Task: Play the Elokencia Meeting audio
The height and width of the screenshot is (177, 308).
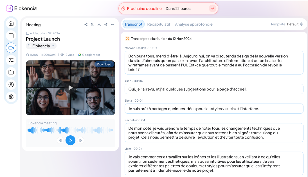Action: pos(70,140)
